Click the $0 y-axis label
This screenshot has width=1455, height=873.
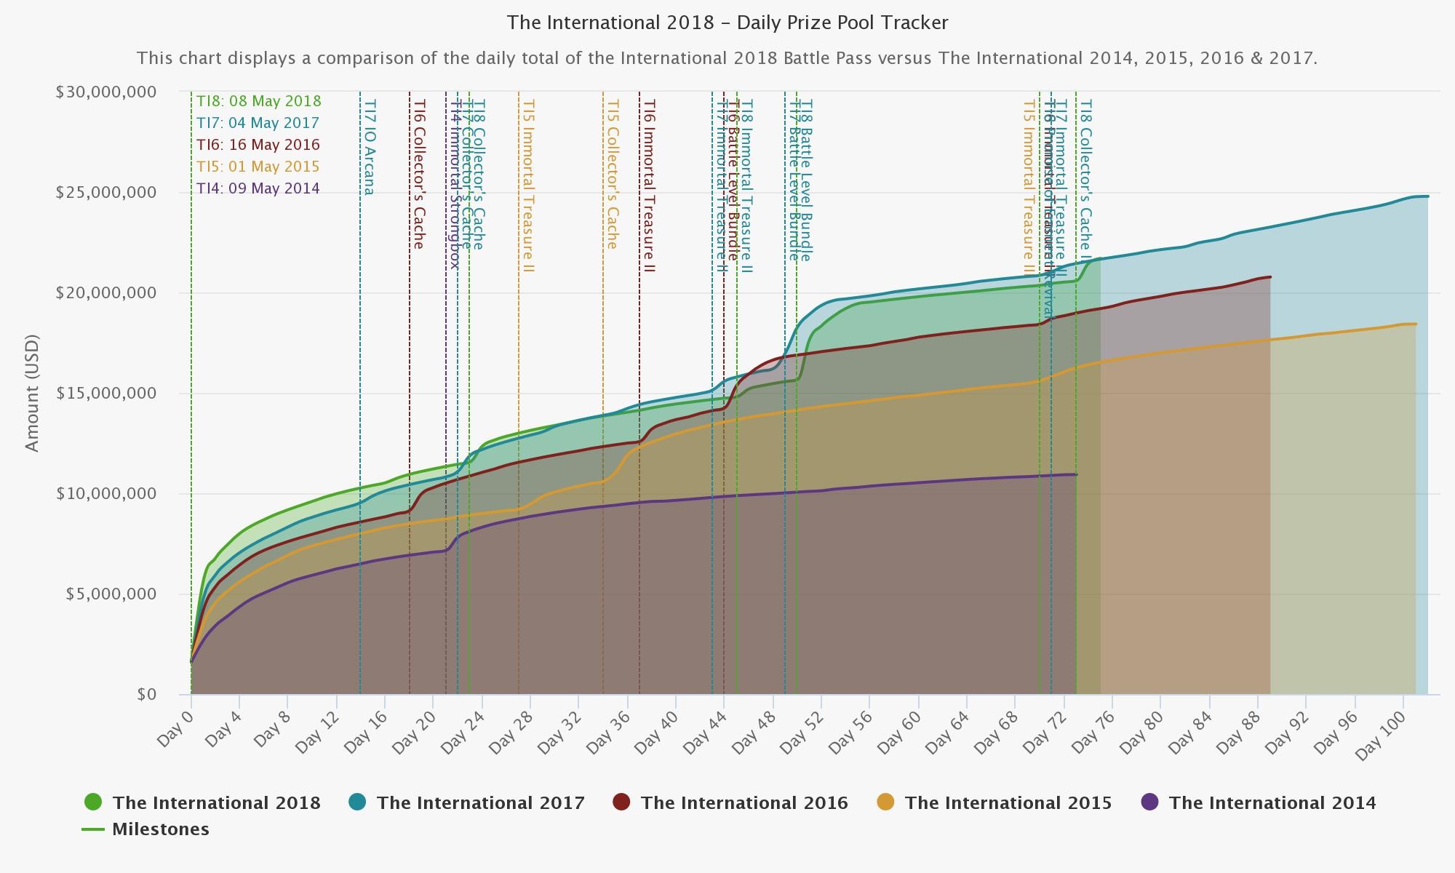(x=146, y=695)
